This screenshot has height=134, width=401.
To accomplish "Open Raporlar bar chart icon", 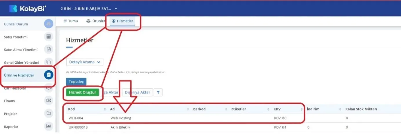I will click(49, 126).
